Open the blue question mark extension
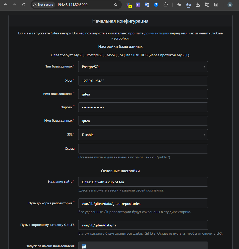This screenshot has height=249, width=239. click(156, 5)
